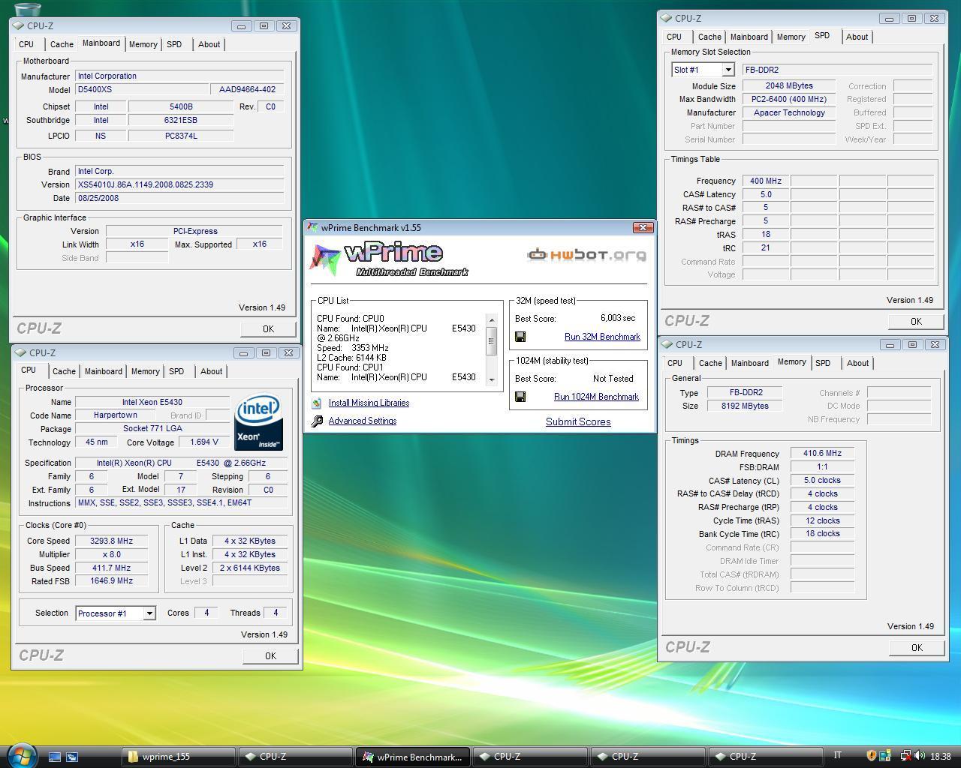Click the memory Size value 8192 MBytes
The height and width of the screenshot is (768, 961).
[746, 406]
